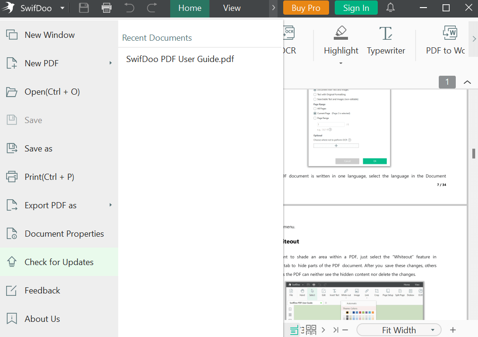This screenshot has width=478, height=337.
Task: Click the page number 1 indicator box
Action: (447, 82)
